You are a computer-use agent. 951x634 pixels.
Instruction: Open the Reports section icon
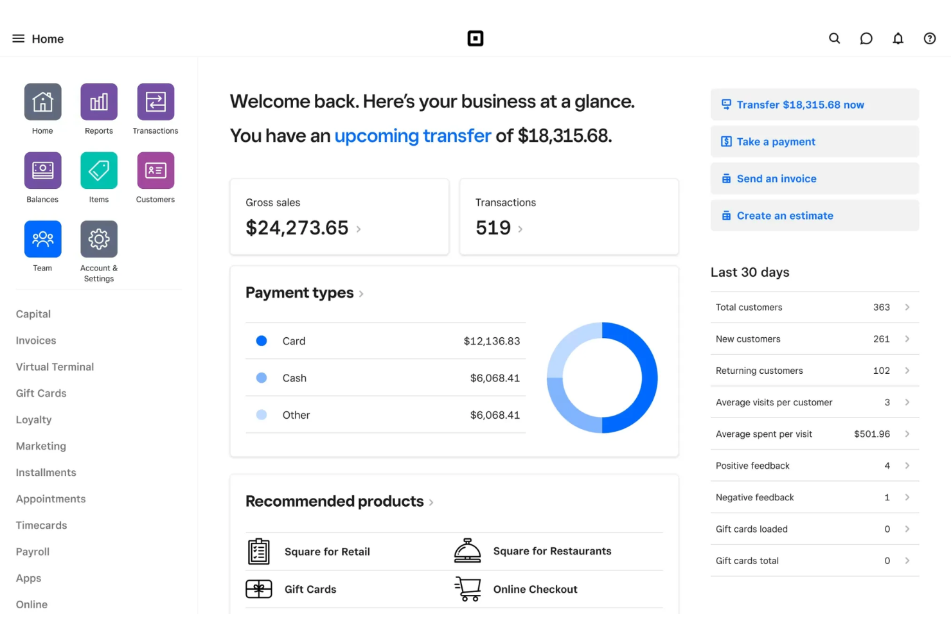click(x=98, y=101)
